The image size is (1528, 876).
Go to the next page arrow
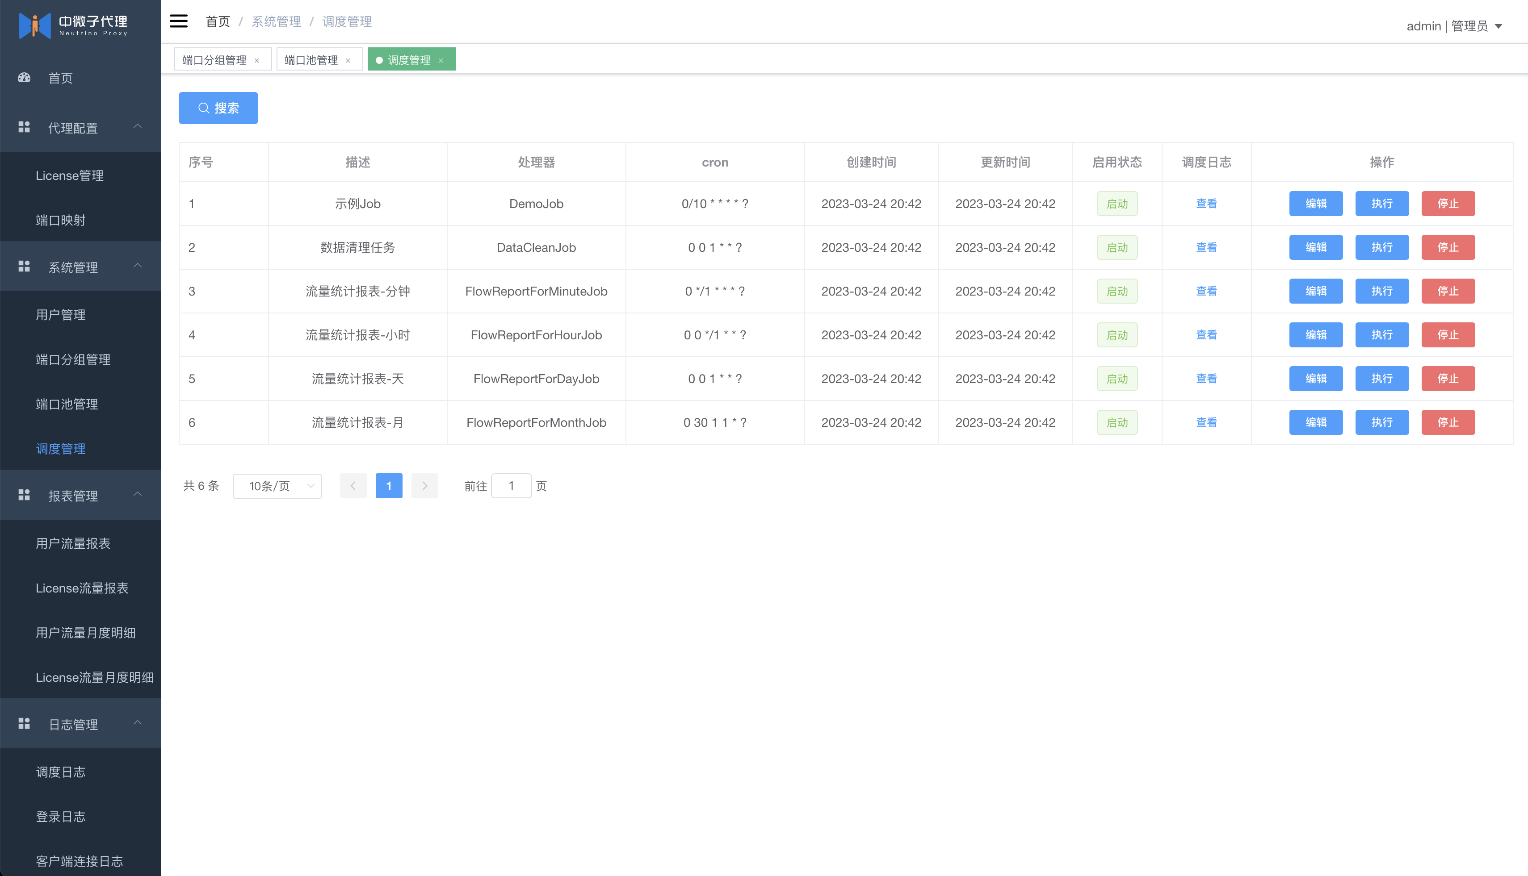click(x=425, y=486)
